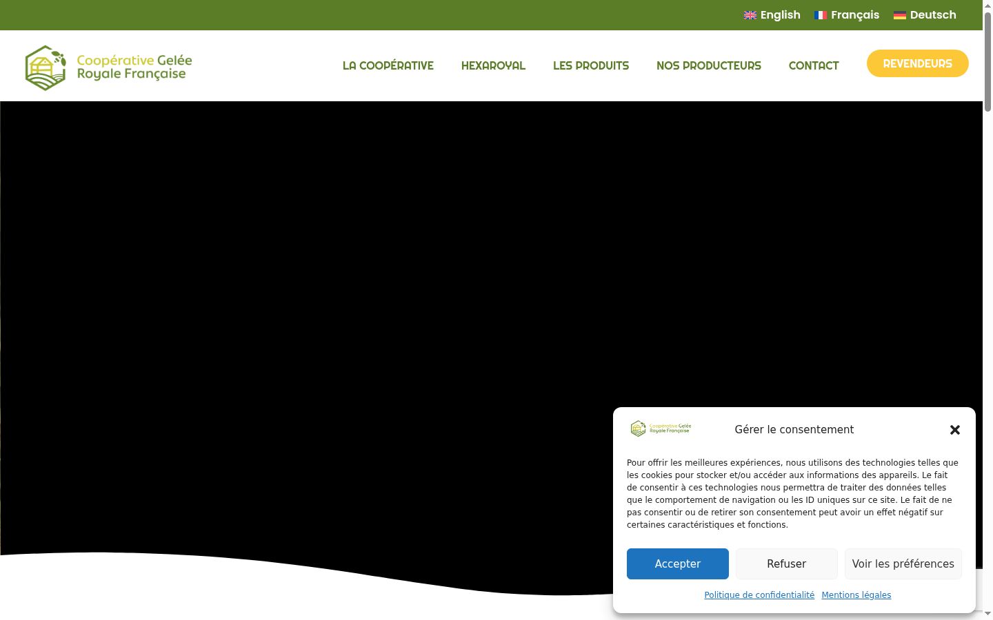Image resolution: width=993 pixels, height=620 pixels.
Task: Click the yellow Revendeurs button
Action: 918,63
